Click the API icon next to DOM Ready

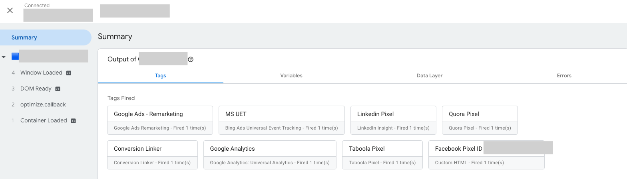(x=58, y=89)
